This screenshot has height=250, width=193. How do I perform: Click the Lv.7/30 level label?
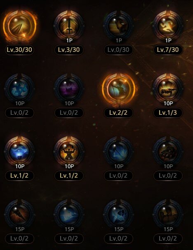(168, 50)
